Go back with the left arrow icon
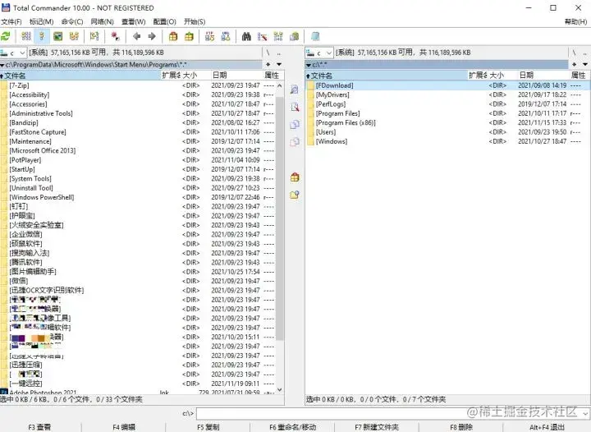The height and width of the screenshot is (432, 591). click(x=136, y=37)
